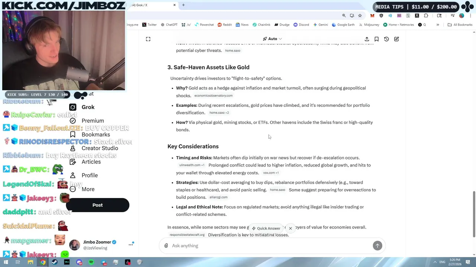Click the Jimbo Zoomer profile avatar
This screenshot has width=476, height=267.
74,245
